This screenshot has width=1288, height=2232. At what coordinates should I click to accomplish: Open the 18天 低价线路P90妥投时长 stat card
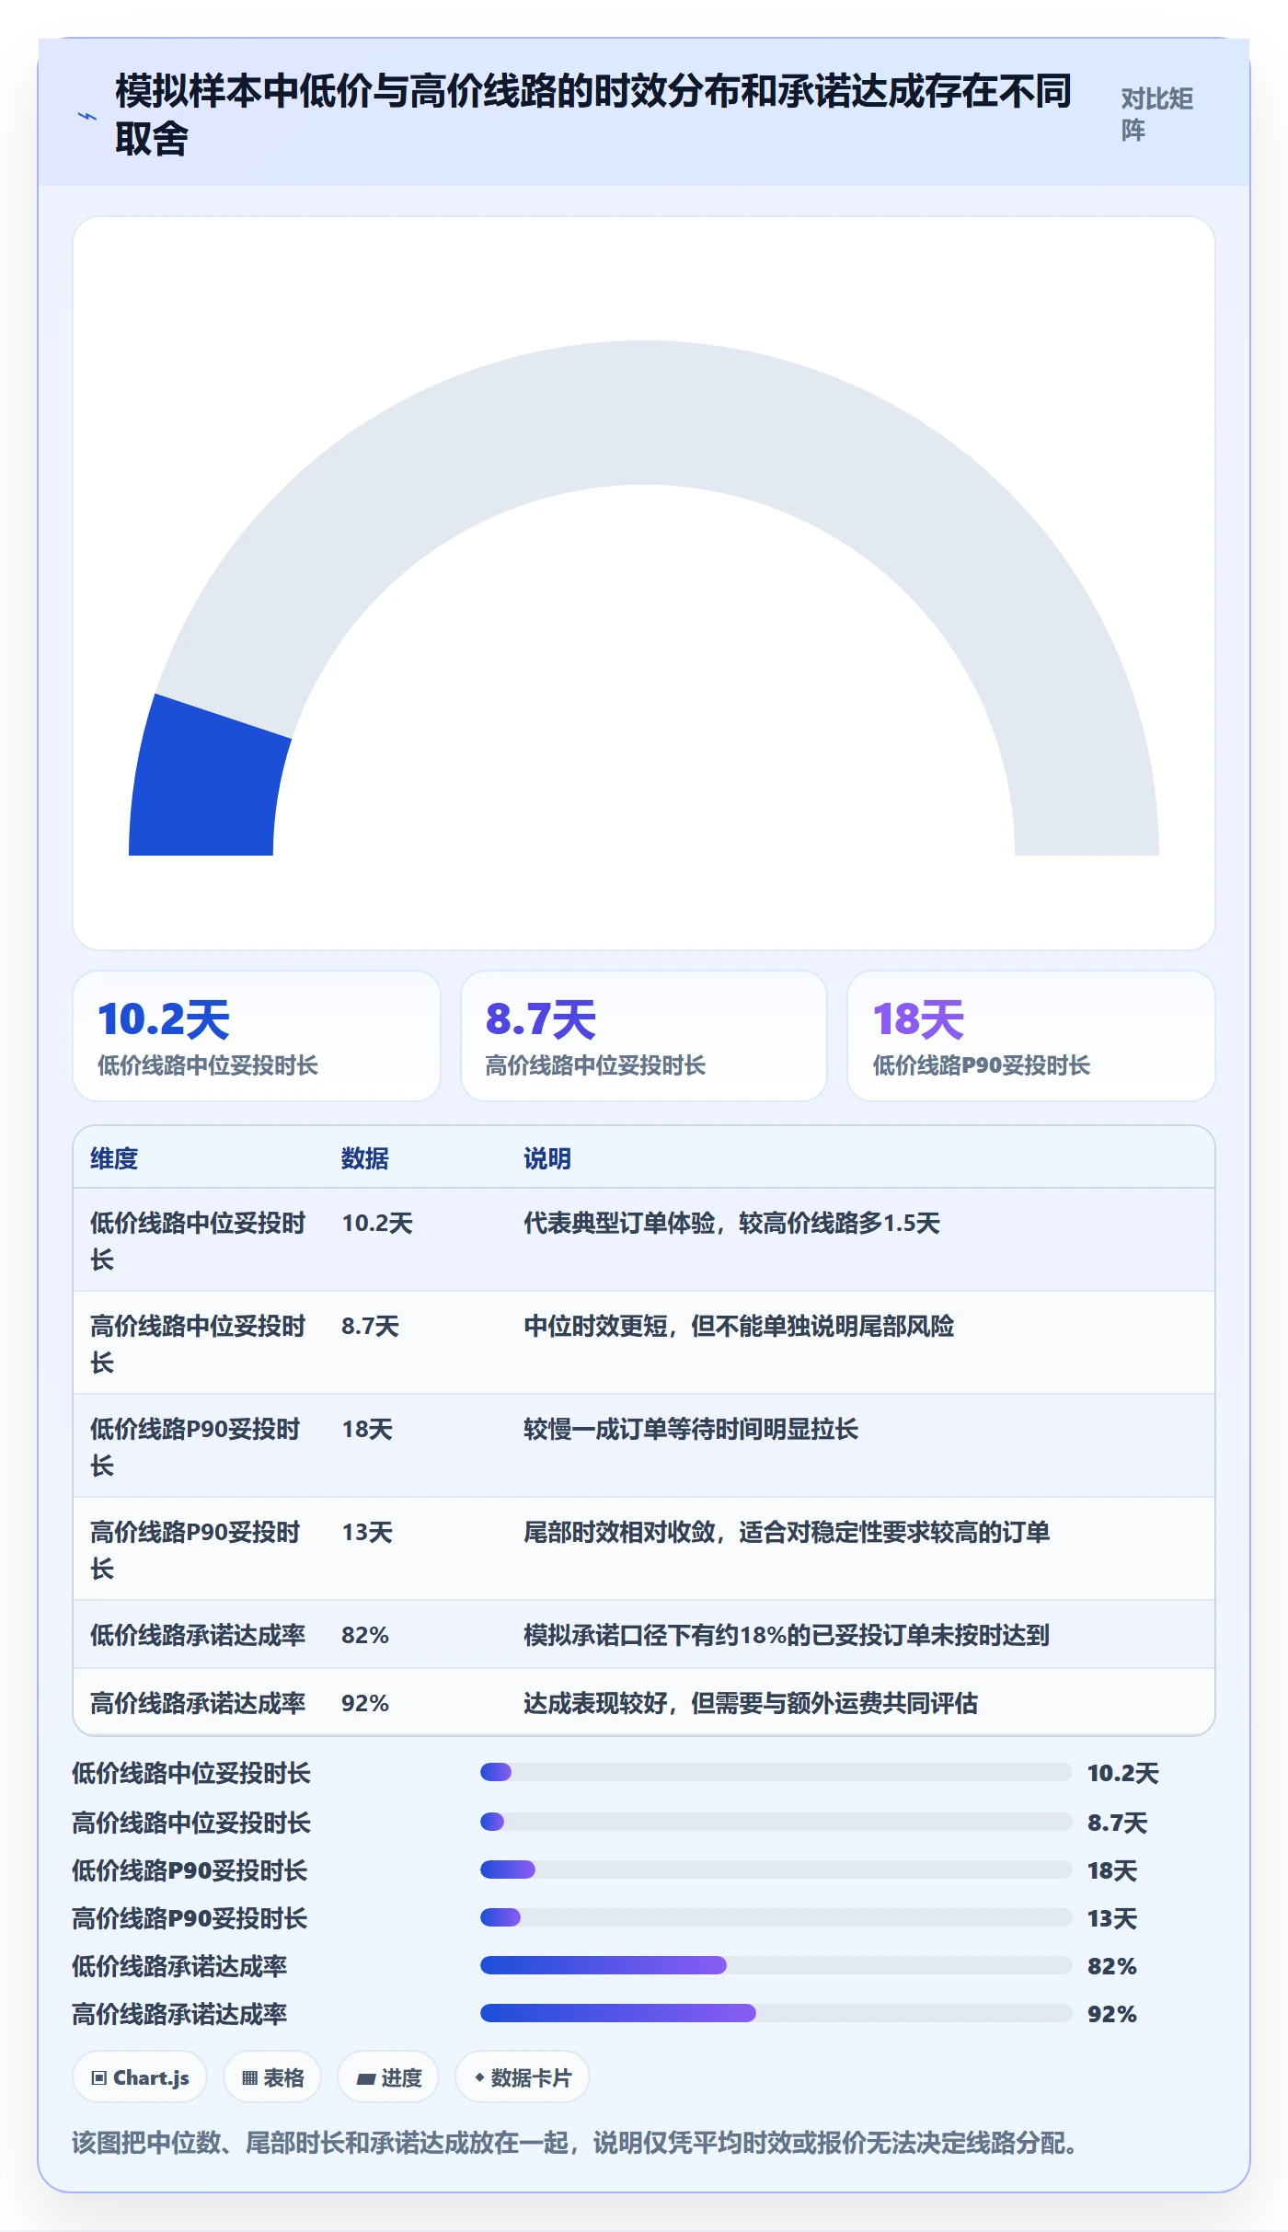click(1031, 1036)
